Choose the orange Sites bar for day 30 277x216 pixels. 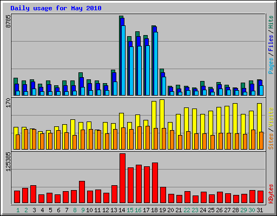253,139
